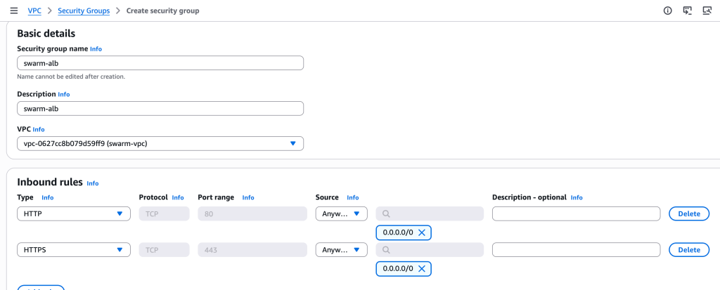Open the hamburger navigation menu
Viewport: 720px width, 290px height.
13,11
